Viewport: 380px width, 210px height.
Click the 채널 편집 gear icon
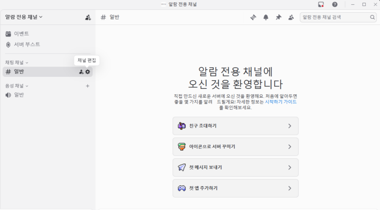(x=88, y=72)
